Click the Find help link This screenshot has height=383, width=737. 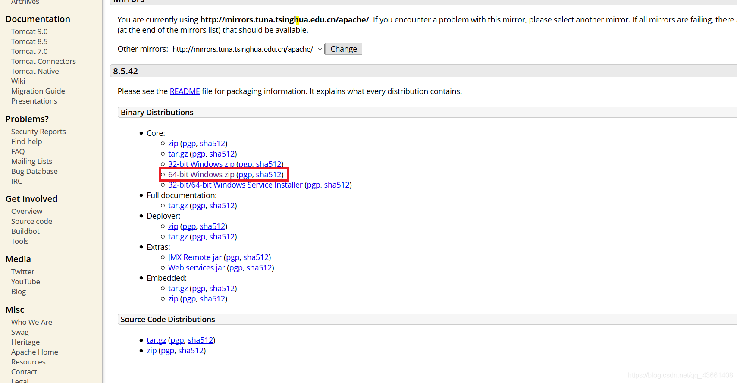point(26,141)
